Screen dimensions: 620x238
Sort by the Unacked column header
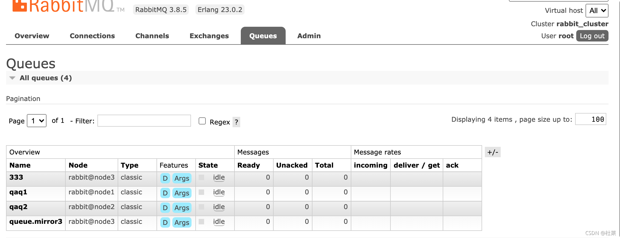click(x=292, y=165)
